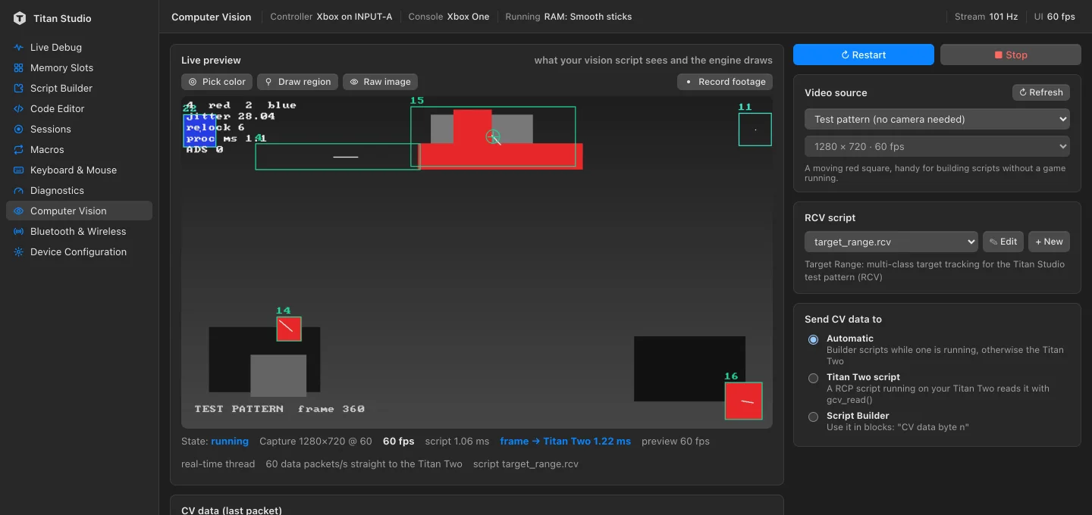Select Computer Vision in sidebar
The image size is (1092, 515).
(x=79, y=211)
